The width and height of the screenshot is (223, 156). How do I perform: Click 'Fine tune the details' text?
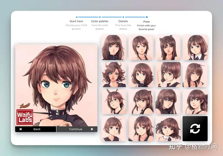[123, 27]
